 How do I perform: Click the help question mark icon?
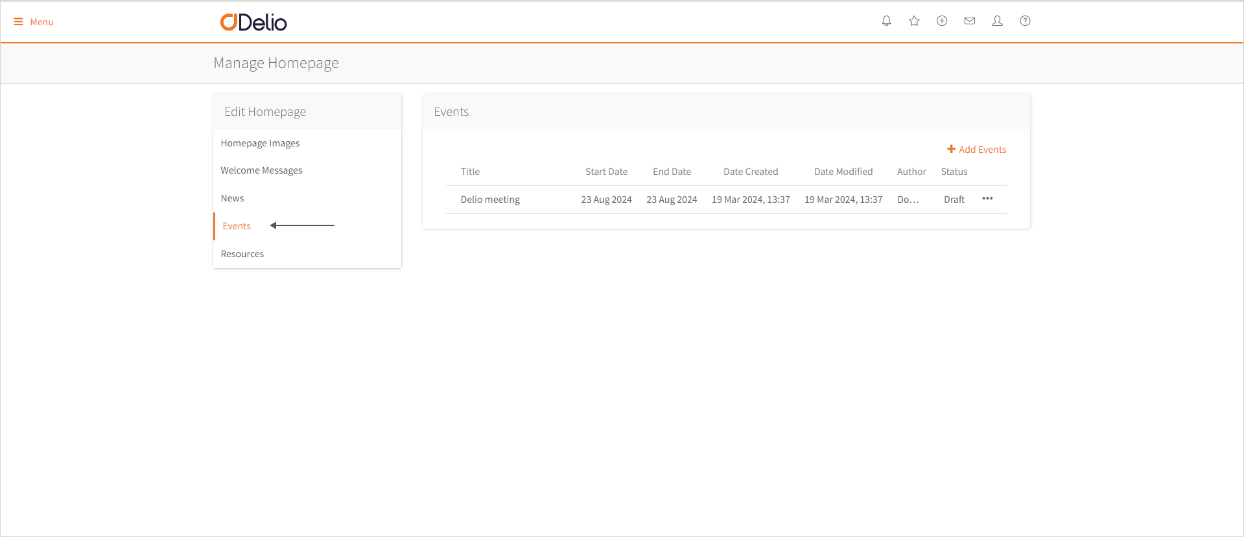(1025, 21)
